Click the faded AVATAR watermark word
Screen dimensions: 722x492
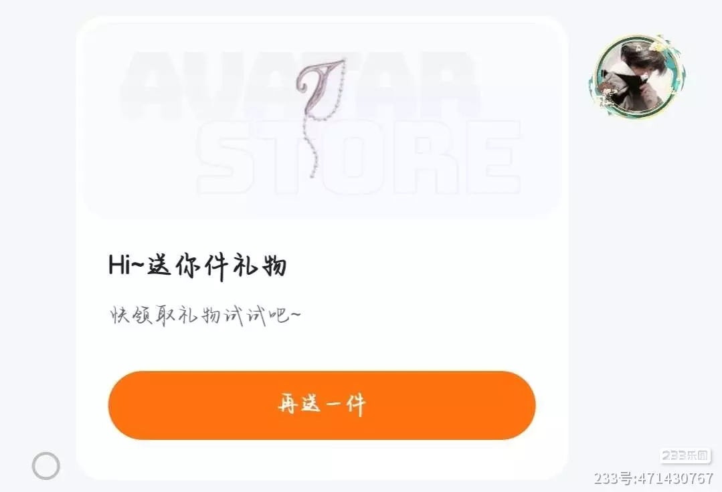pos(300,86)
